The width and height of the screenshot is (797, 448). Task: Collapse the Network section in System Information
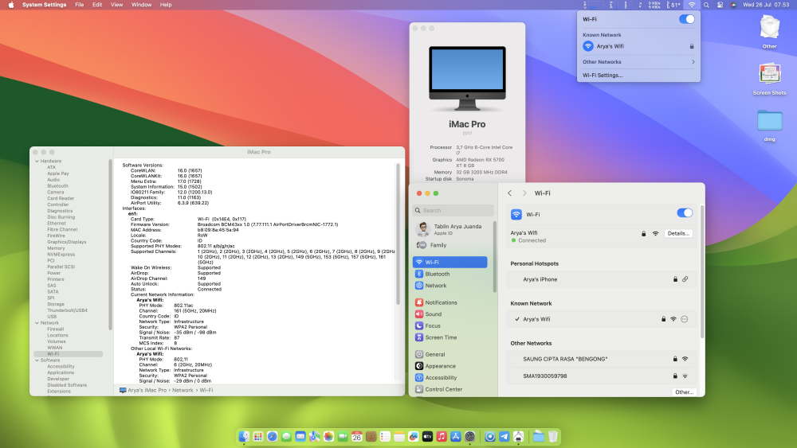click(x=37, y=323)
